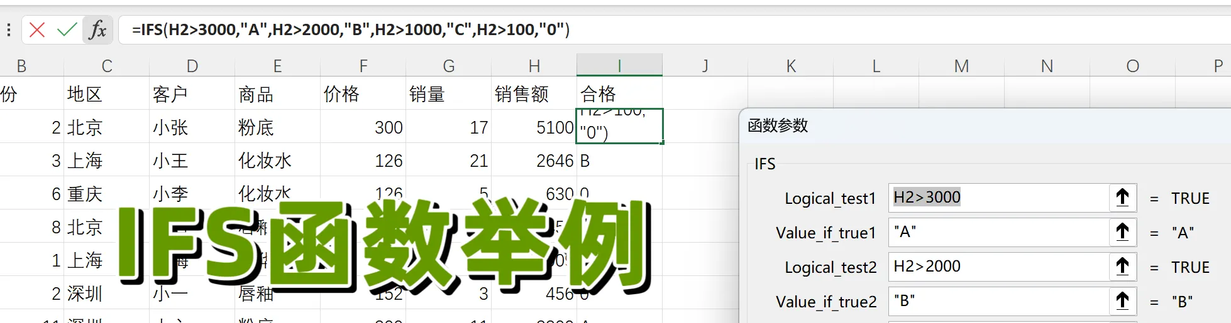Select column H header

[x=534, y=66]
